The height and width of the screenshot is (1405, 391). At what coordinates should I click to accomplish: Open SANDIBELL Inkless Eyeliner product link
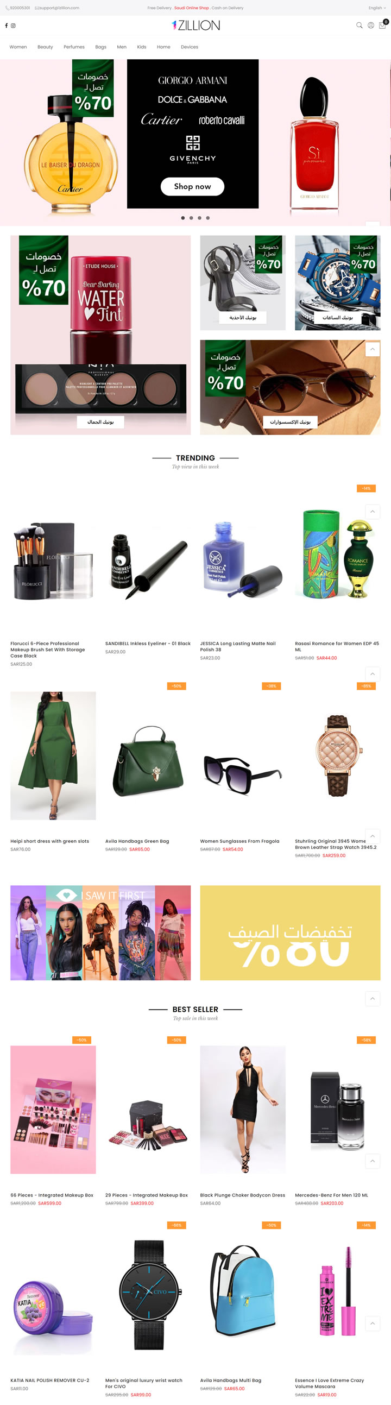148,644
